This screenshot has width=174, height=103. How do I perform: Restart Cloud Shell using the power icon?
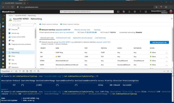point(16,71)
